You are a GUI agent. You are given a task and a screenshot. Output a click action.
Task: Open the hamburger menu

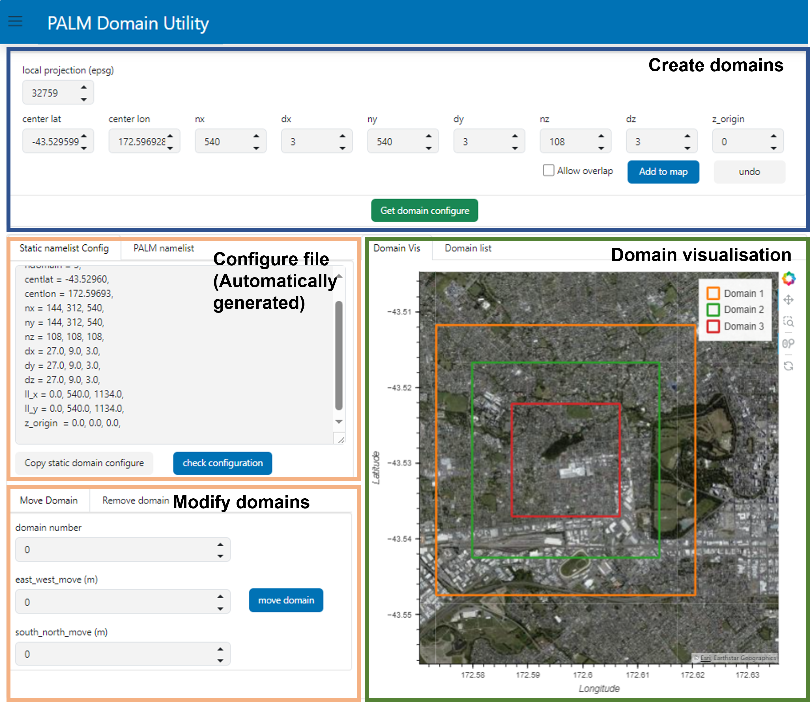(15, 21)
